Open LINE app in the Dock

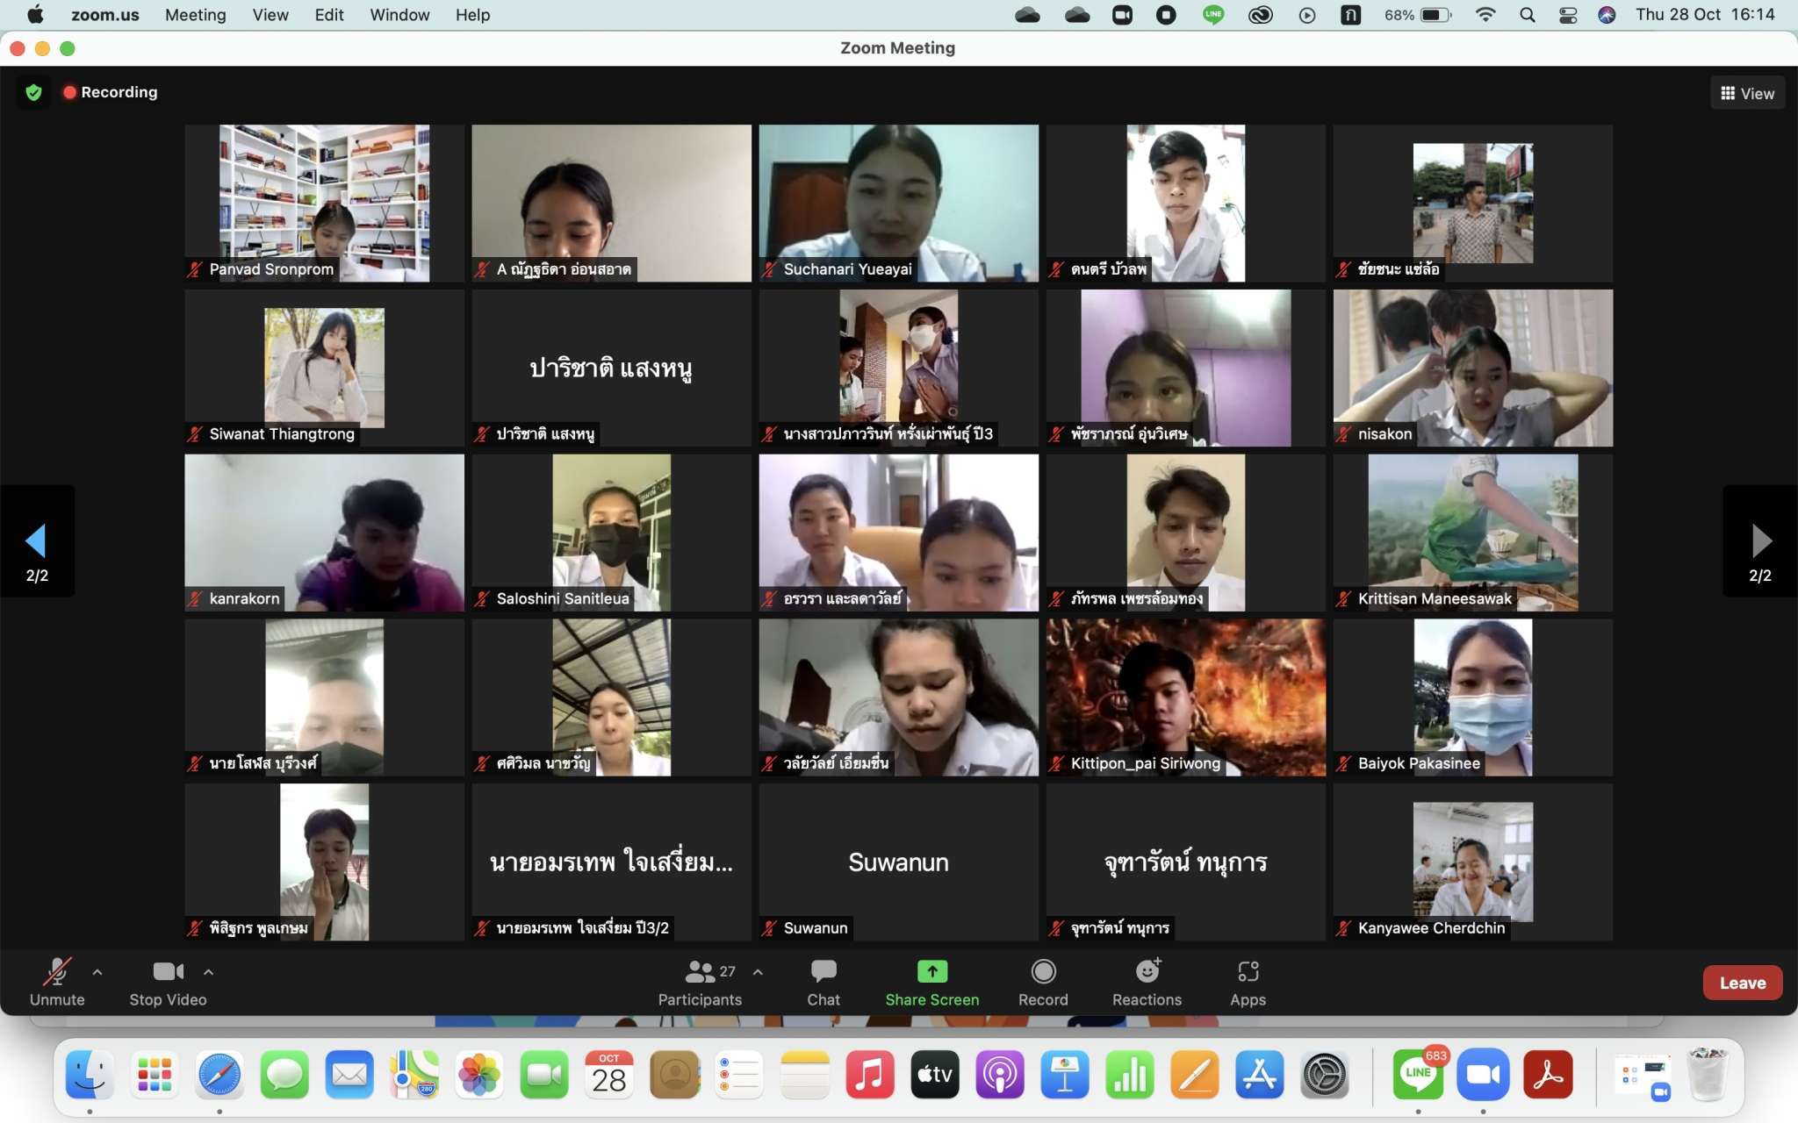pos(1417,1075)
